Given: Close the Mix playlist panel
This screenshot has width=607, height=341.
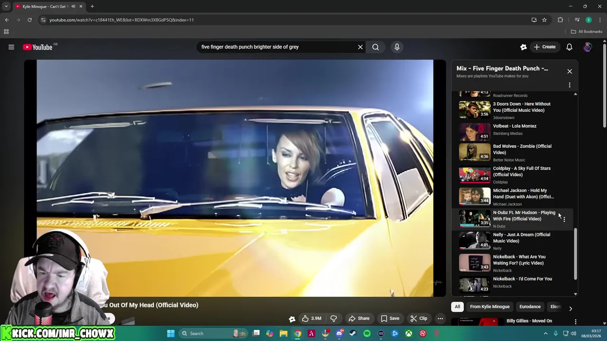Looking at the screenshot, I should [570, 72].
